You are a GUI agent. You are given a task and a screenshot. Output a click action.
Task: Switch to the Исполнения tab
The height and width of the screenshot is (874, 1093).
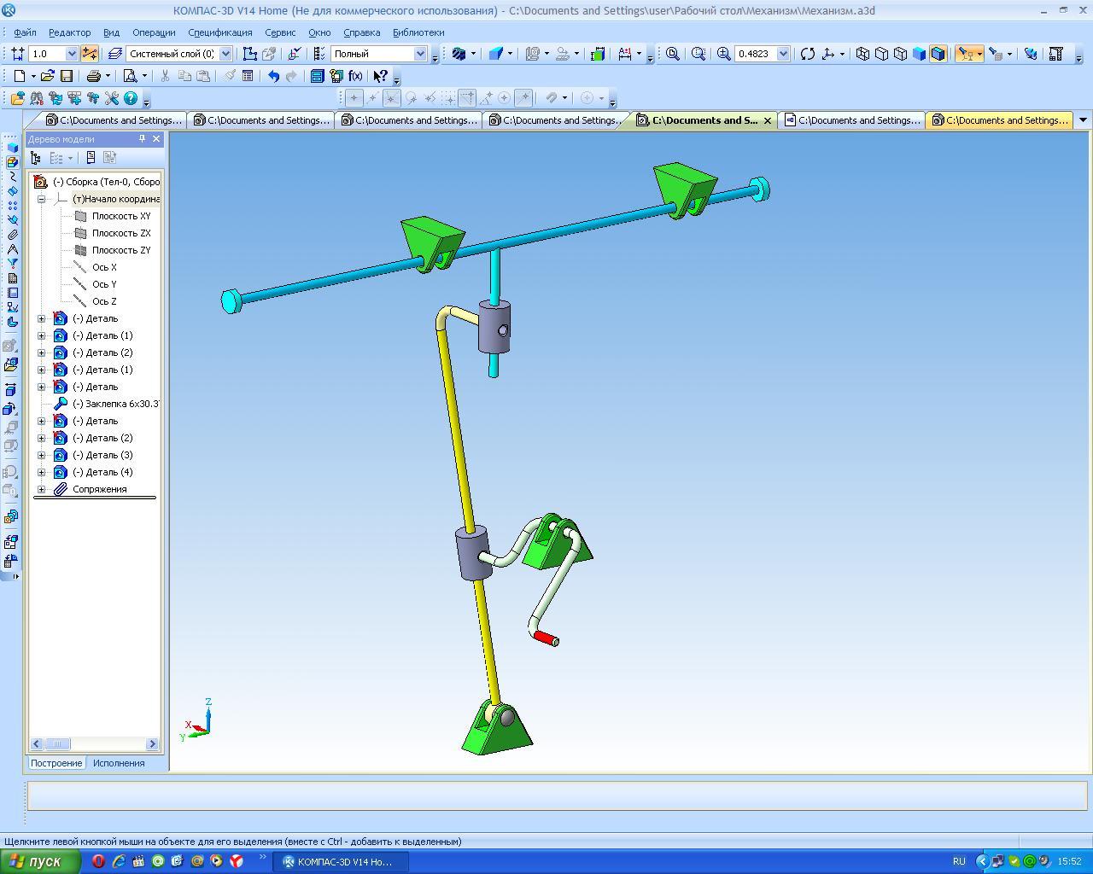click(x=119, y=763)
